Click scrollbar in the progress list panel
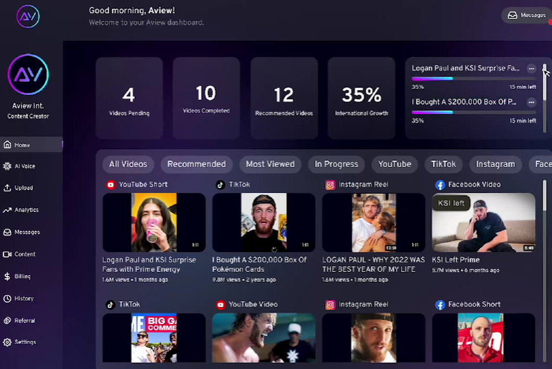 pyautogui.click(x=545, y=98)
